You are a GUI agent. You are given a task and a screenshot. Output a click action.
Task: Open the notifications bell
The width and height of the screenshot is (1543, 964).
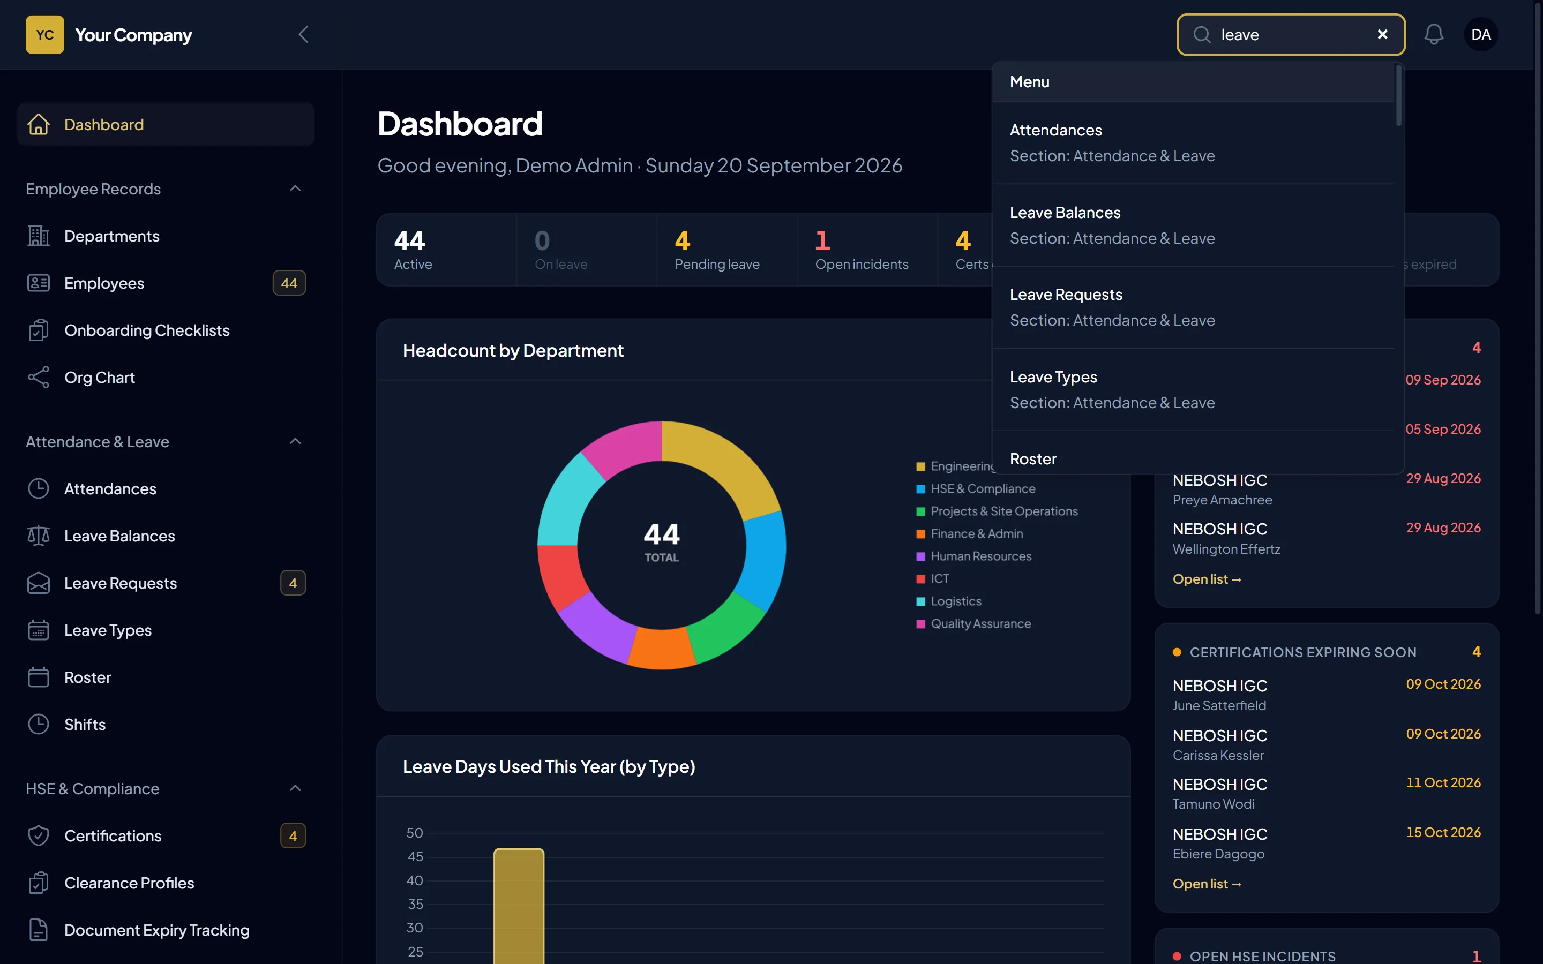[1434, 34]
